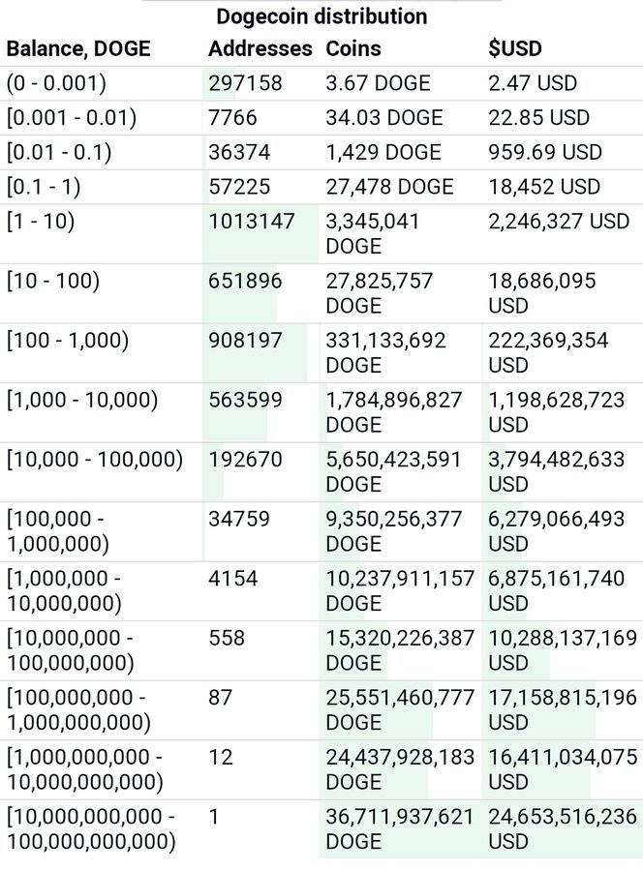Select the Dogecoin distribution title
This screenshot has height=871, width=643.
[321, 16]
